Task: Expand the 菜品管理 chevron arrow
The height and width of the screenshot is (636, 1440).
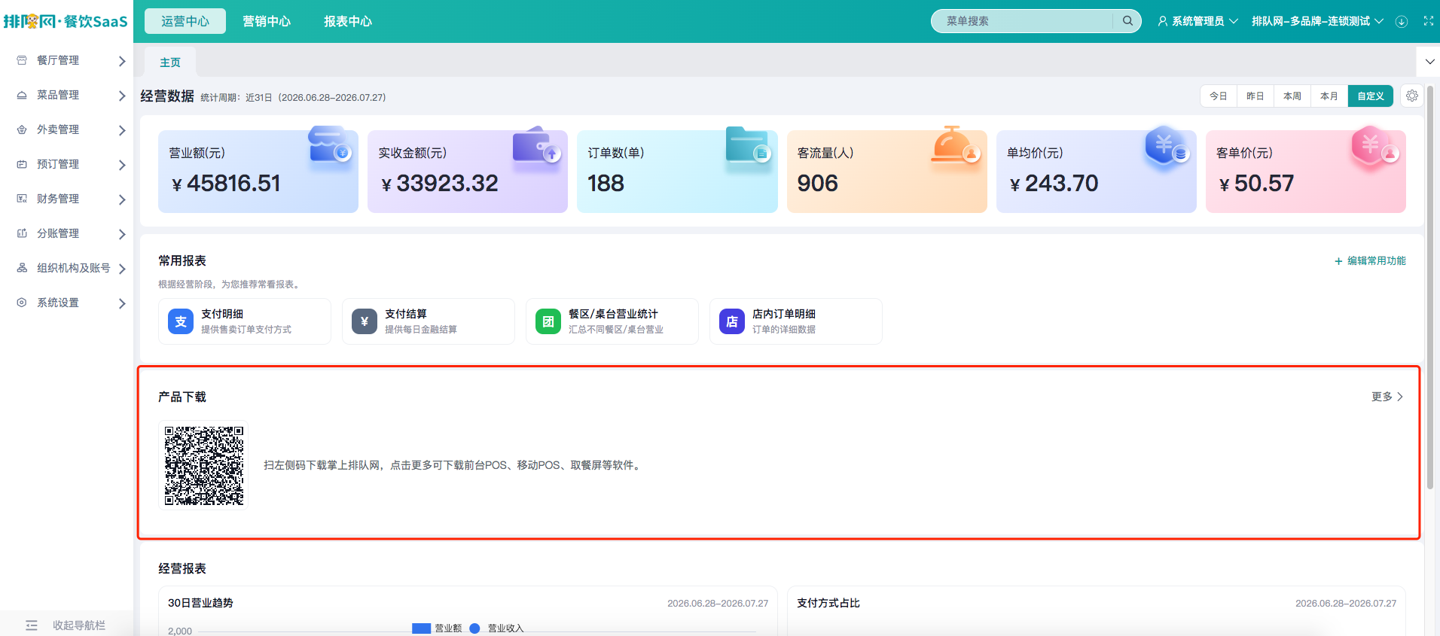Action: [122, 96]
